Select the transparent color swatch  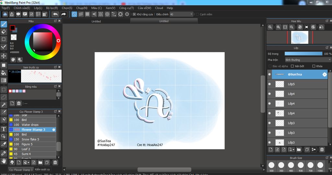coord(14,37)
